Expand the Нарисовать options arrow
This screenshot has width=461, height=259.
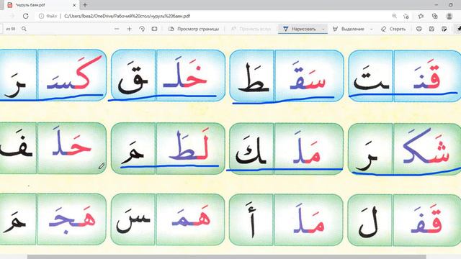pyautogui.click(x=323, y=29)
